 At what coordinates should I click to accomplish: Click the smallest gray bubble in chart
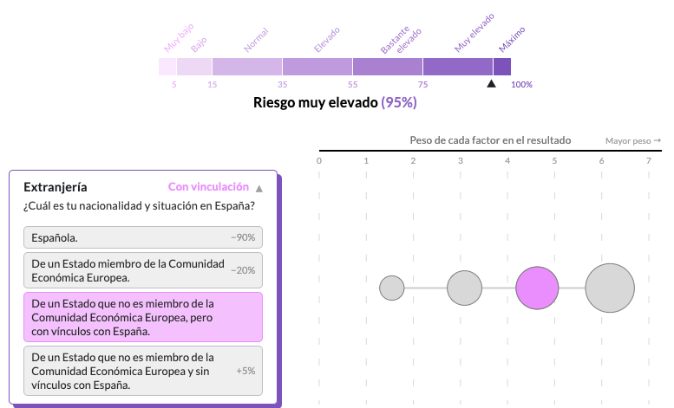pos(392,288)
